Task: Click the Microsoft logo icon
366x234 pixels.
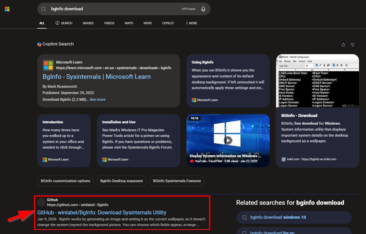Action: tap(7, 9)
